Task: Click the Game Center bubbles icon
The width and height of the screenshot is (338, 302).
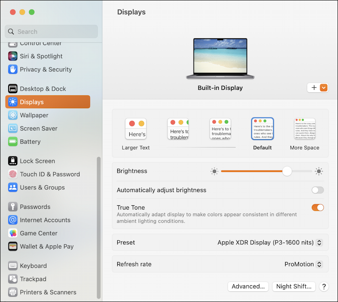Action: click(13, 233)
